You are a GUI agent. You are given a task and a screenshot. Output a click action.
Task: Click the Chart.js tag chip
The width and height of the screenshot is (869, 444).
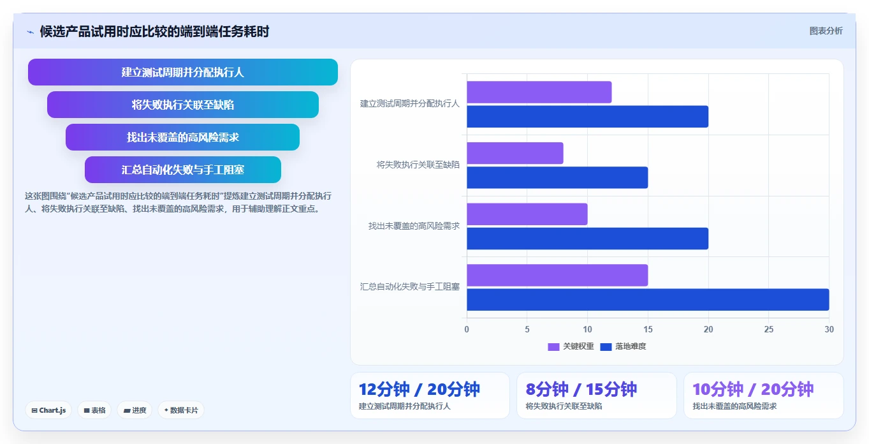[48, 410]
